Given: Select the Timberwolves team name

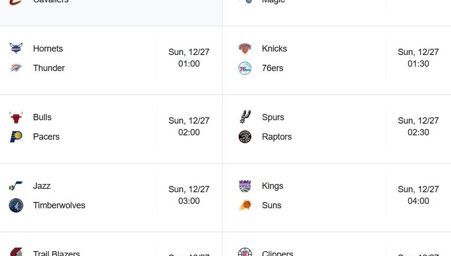Looking at the screenshot, I should pyautogui.click(x=59, y=205).
